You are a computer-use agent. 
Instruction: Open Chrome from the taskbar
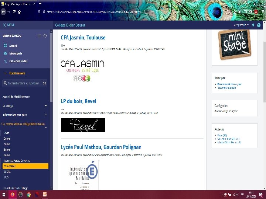28,195
